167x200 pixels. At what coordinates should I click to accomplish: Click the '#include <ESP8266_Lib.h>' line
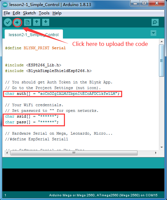(x=33, y=65)
